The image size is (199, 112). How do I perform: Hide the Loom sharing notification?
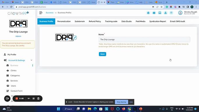pyautogui.click(x=131, y=102)
